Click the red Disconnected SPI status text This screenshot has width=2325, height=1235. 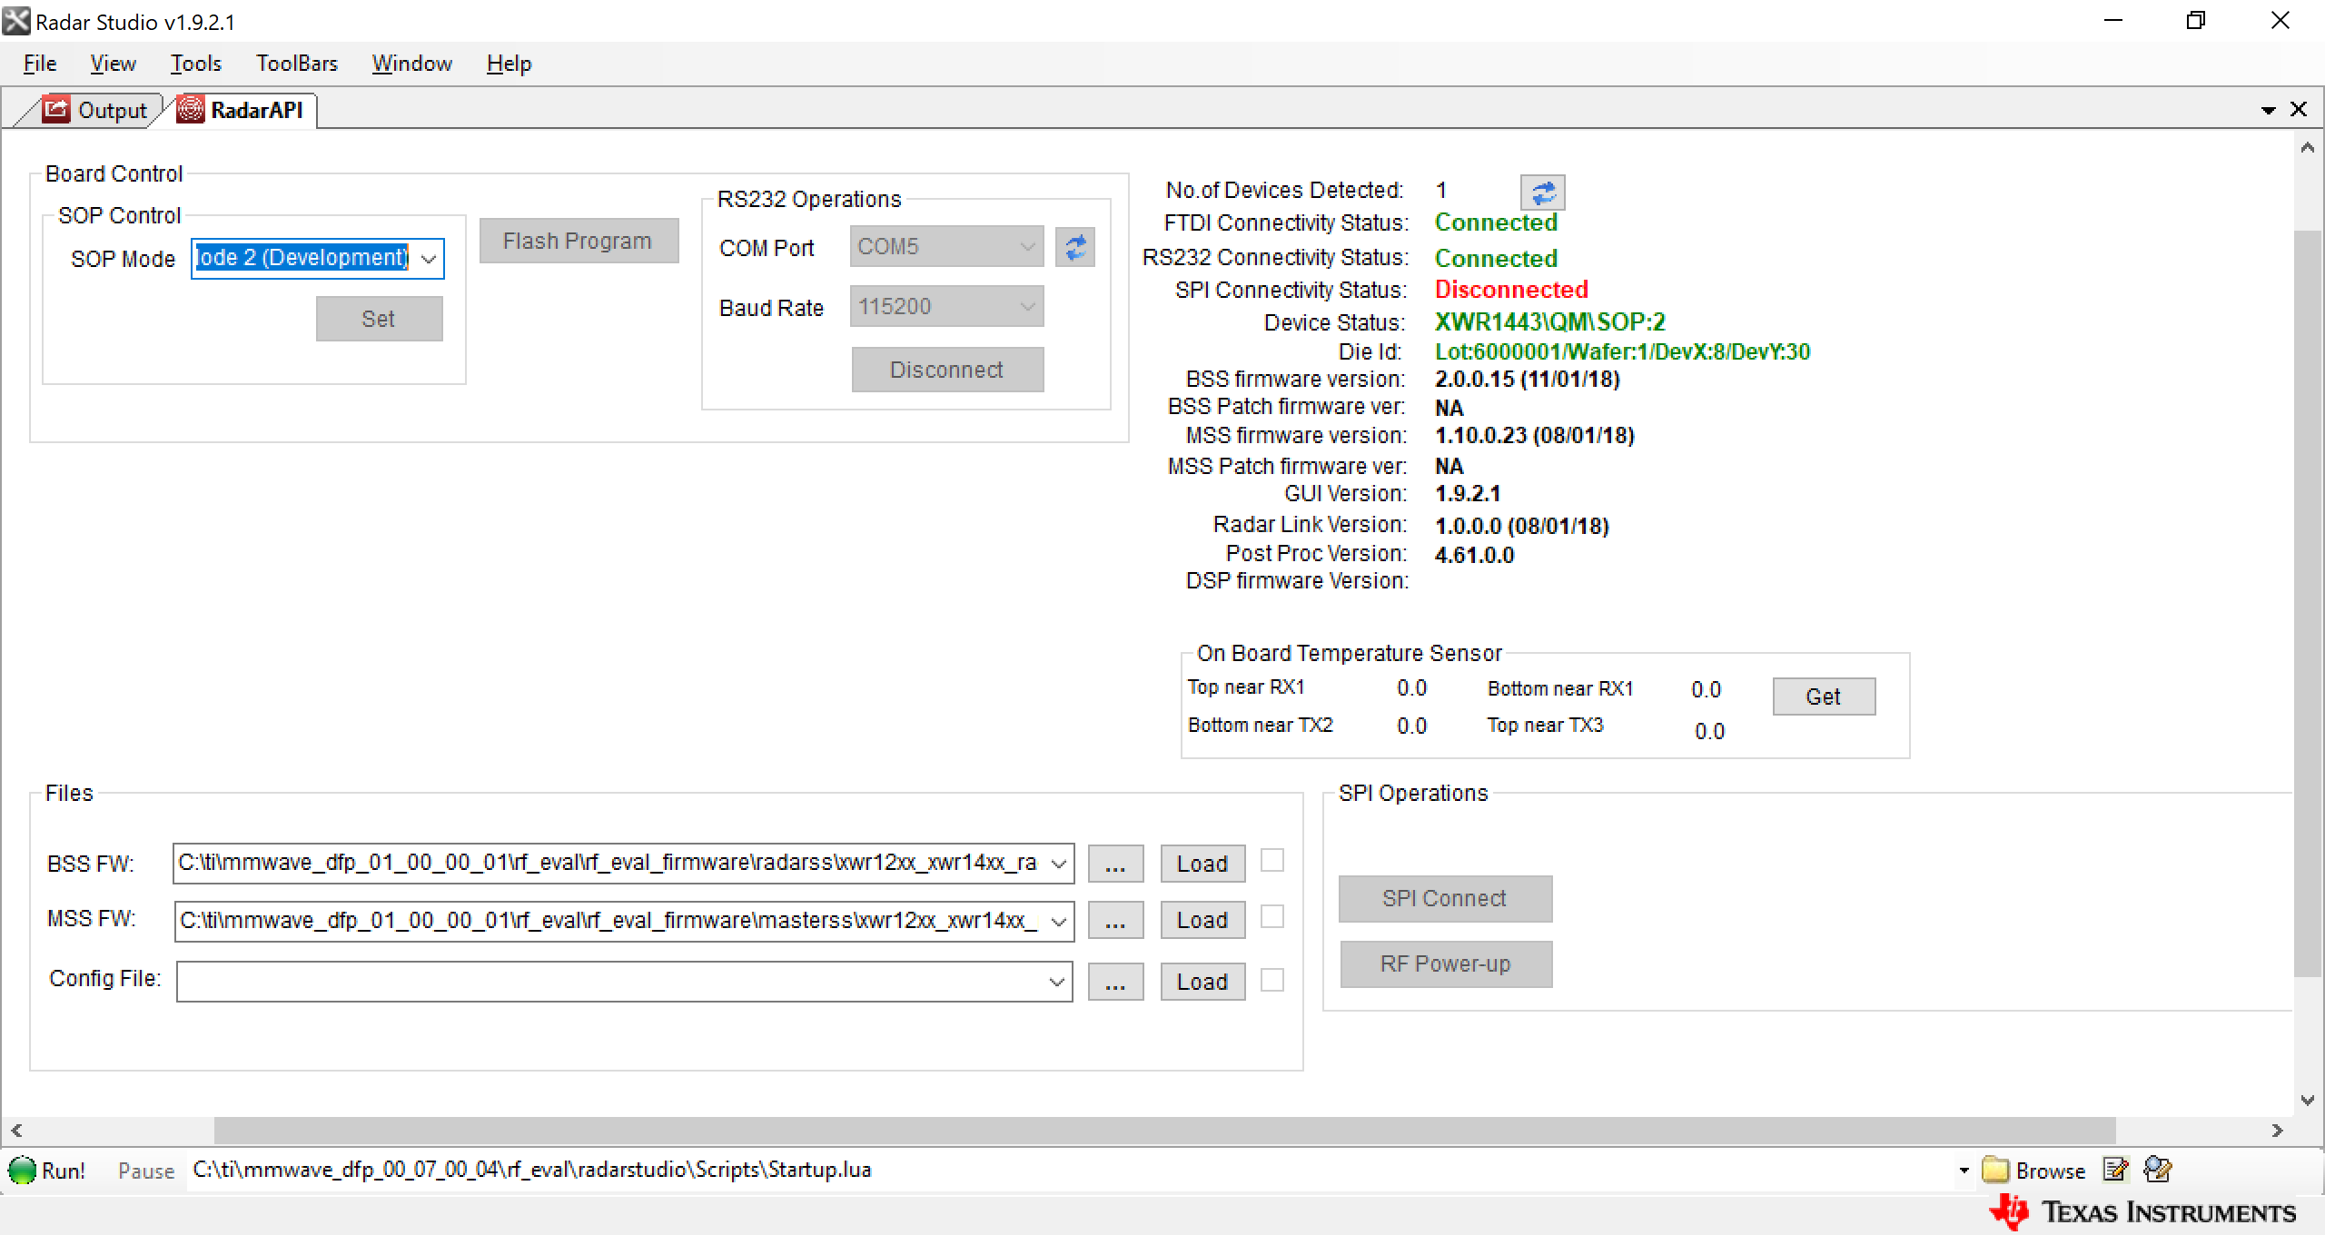click(1511, 290)
